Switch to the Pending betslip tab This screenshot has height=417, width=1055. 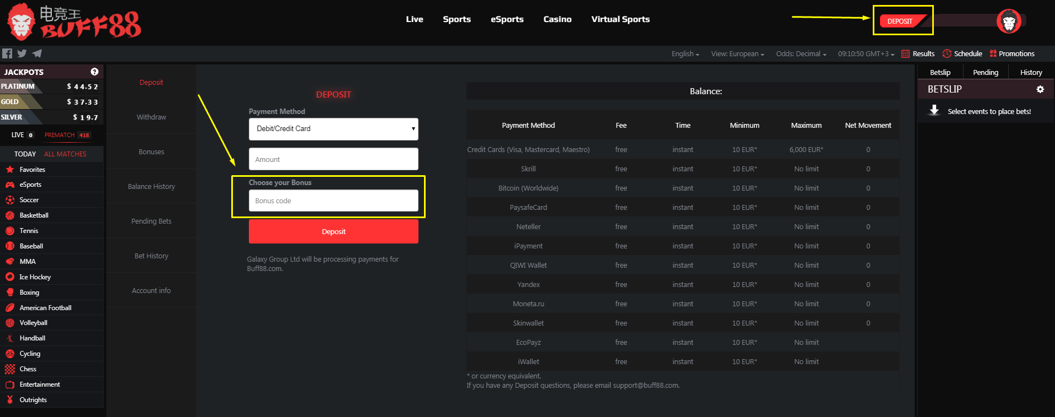tap(985, 72)
